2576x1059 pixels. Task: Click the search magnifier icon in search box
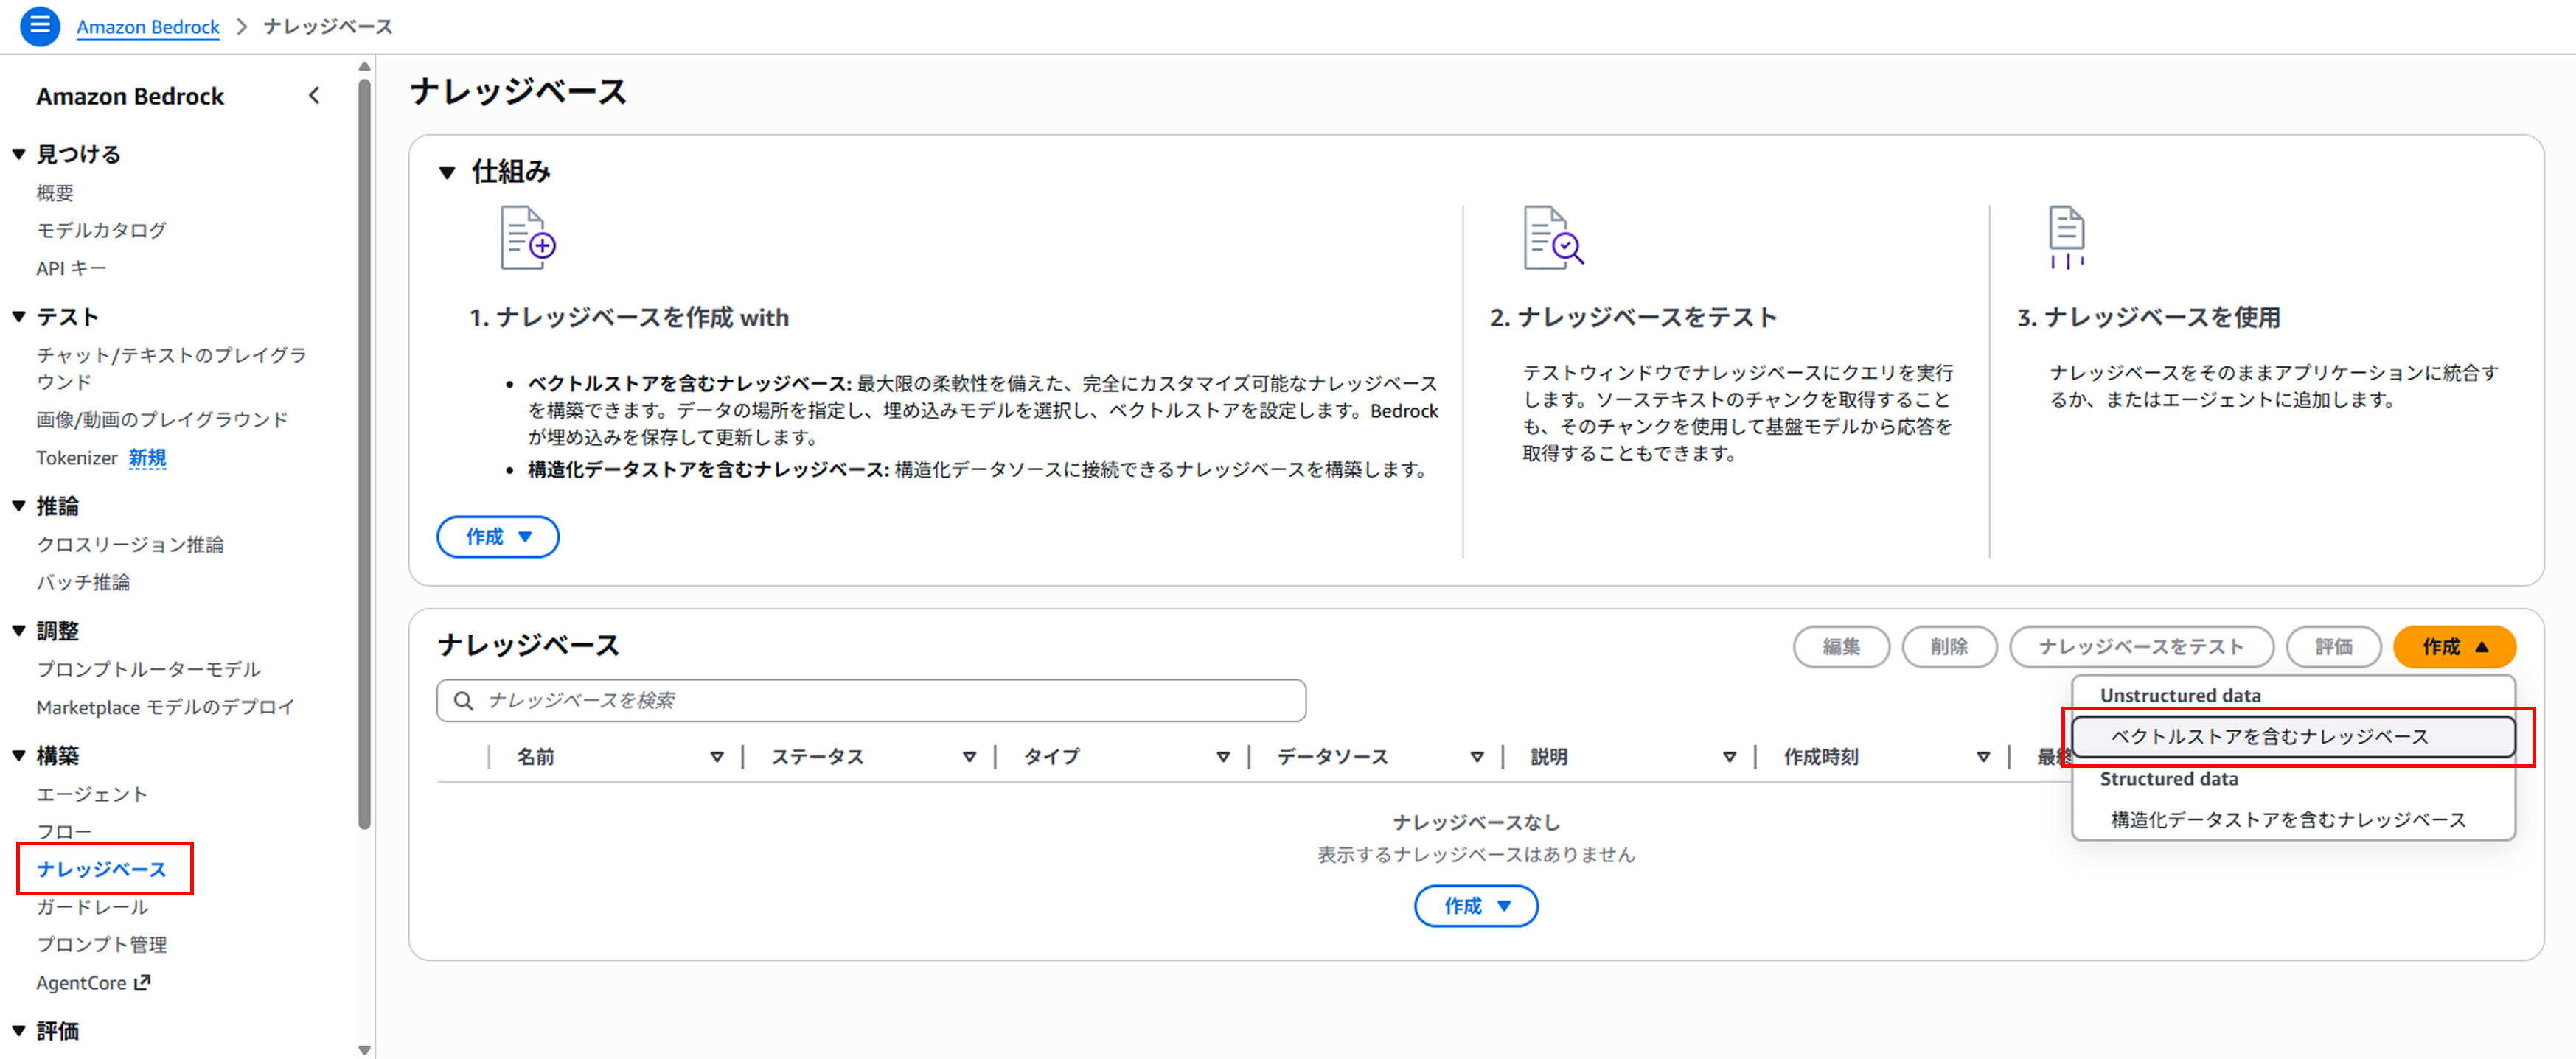coord(463,701)
